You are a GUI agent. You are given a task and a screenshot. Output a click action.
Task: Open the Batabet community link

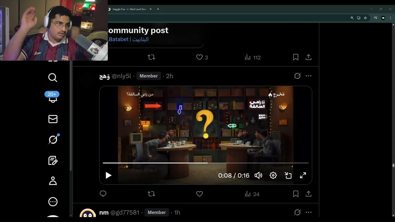coord(128,39)
